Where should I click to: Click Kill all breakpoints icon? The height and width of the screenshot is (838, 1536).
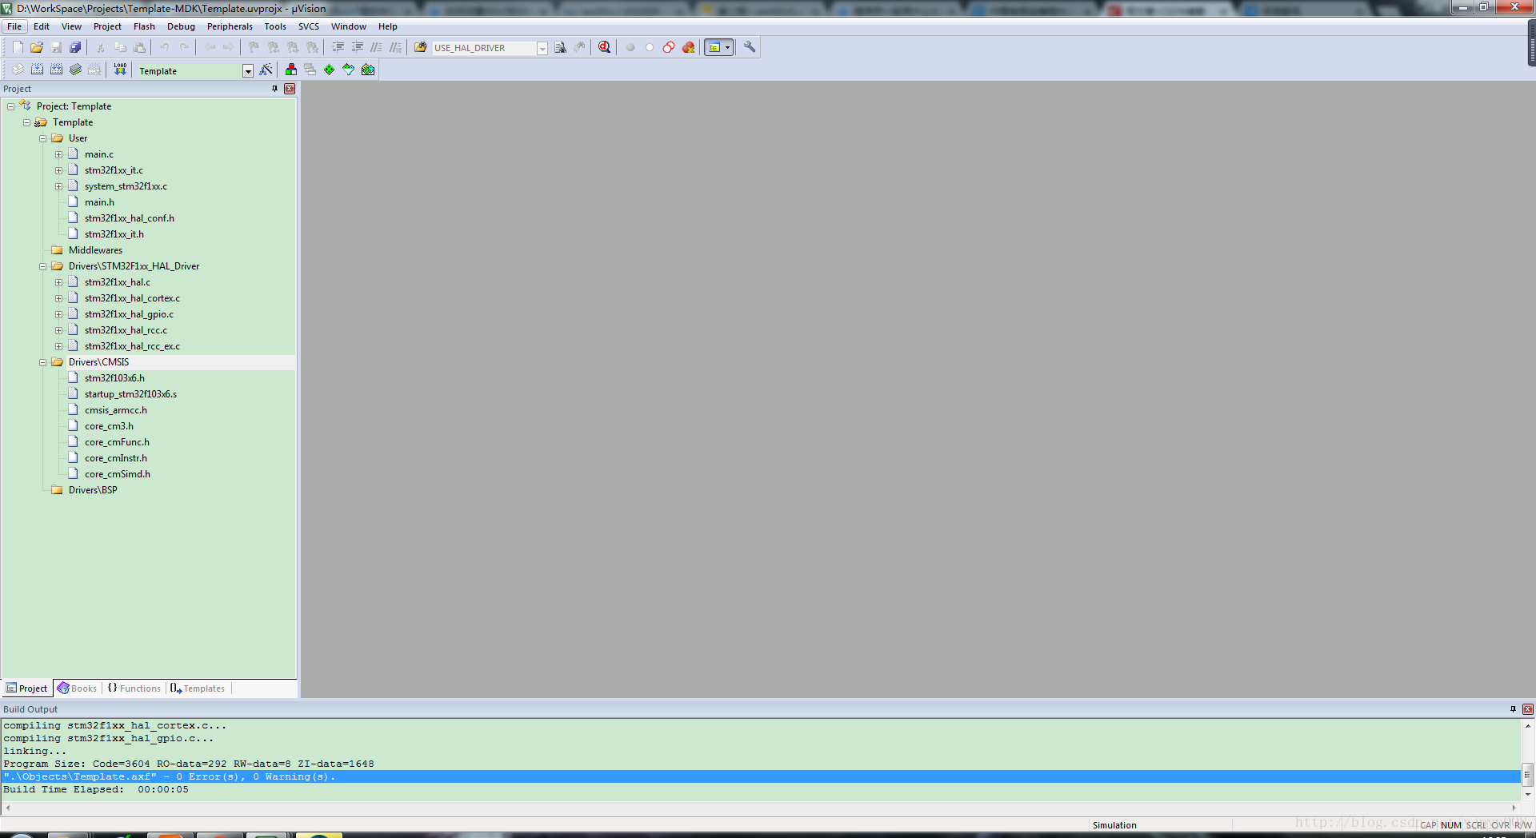(x=688, y=47)
